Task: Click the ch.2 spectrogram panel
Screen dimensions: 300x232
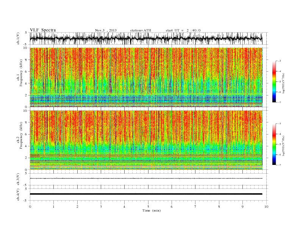Action: tap(146, 140)
